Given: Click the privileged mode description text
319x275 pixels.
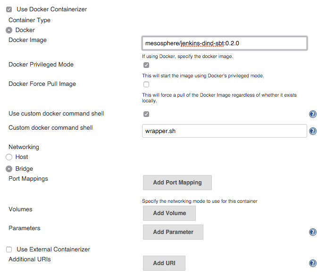Looking at the screenshot, I should point(203,75).
